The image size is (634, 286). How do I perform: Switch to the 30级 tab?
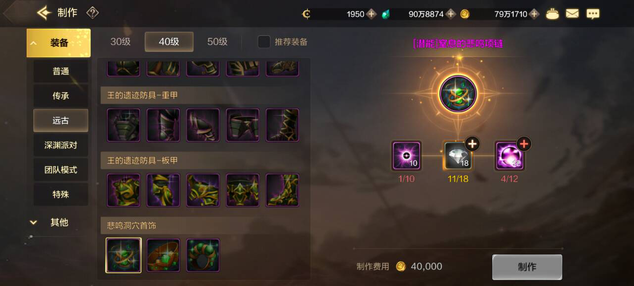[121, 42]
